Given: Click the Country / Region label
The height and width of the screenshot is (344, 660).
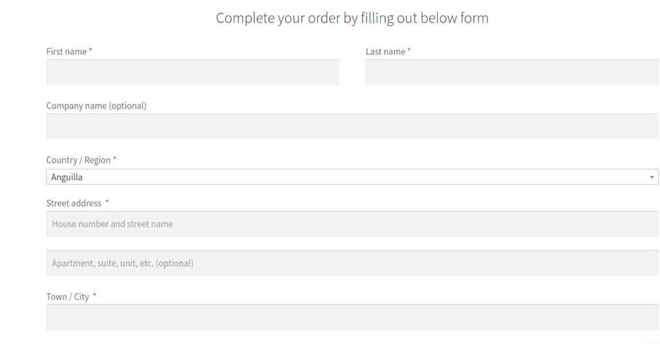Looking at the screenshot, I should pyautogui.click(x=78, y=160).
